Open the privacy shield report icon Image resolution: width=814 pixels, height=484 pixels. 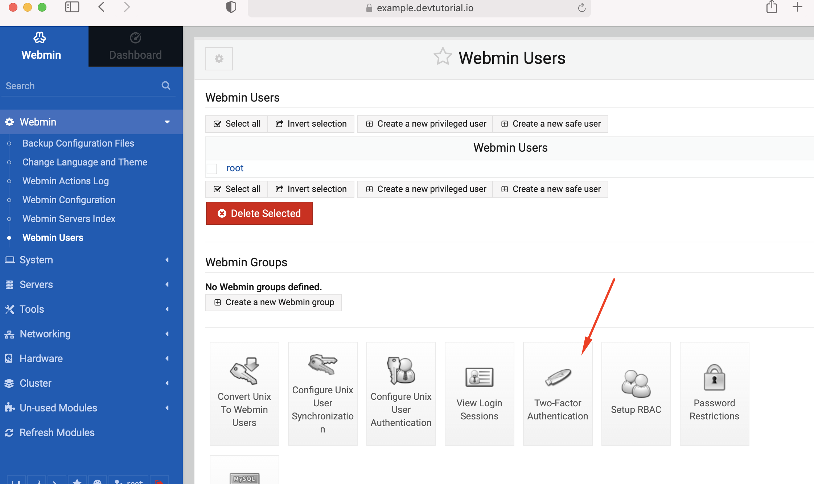(x=231, y=7)
